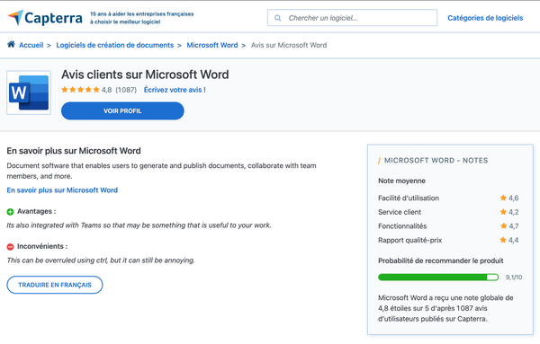Click the search magnifier icon
The height and width of the screenshot is (344, 540).
coord(277,18)
